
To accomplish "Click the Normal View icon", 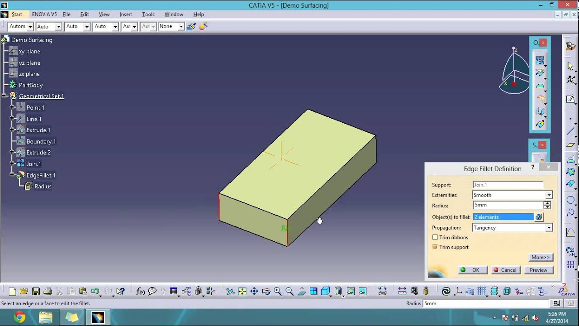I will click(302, 291).
